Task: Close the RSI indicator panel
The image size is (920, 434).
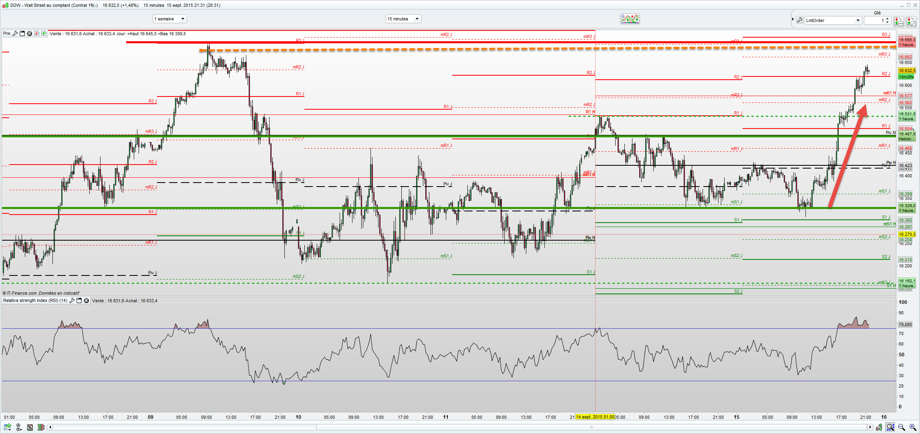Action: 86,301
